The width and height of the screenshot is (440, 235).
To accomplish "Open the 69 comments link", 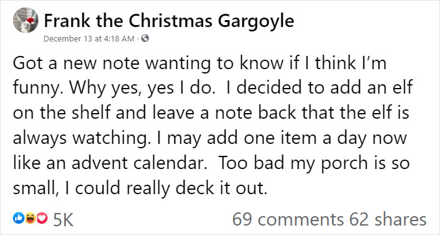I will click(x=288, y=219).
